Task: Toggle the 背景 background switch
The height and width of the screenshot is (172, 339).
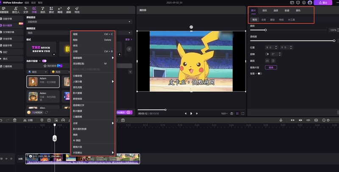Action: pos(260,73)
